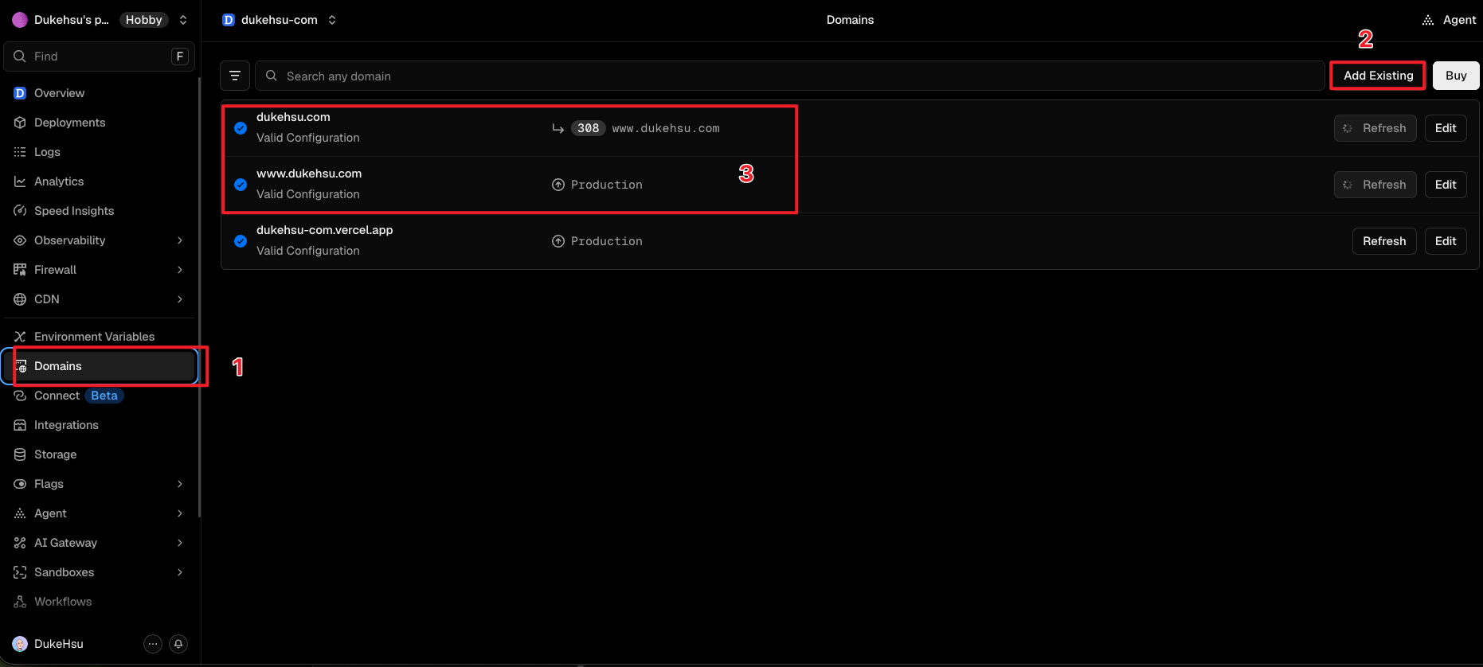This screenshot has height=667, width=1483.
Task: Click the DukeHsu username in sidebar footer
Action: [59, 644]
